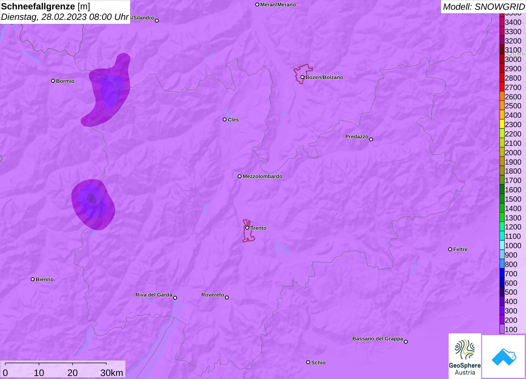Image resolution: width=526 pixels, height=379 pixels.
Task: Click the Dienstag, 28.02.2023 08:00 Uhr timestamp
Action: [65, 17]
